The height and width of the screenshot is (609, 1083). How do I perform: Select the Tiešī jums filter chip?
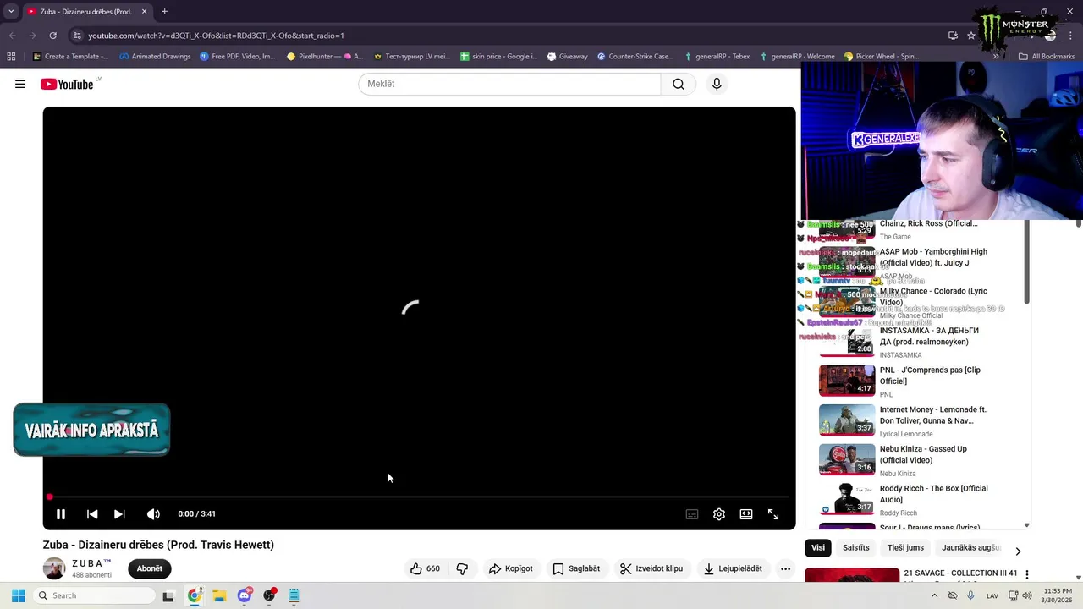pyautogui.click(x=905, y=547)
